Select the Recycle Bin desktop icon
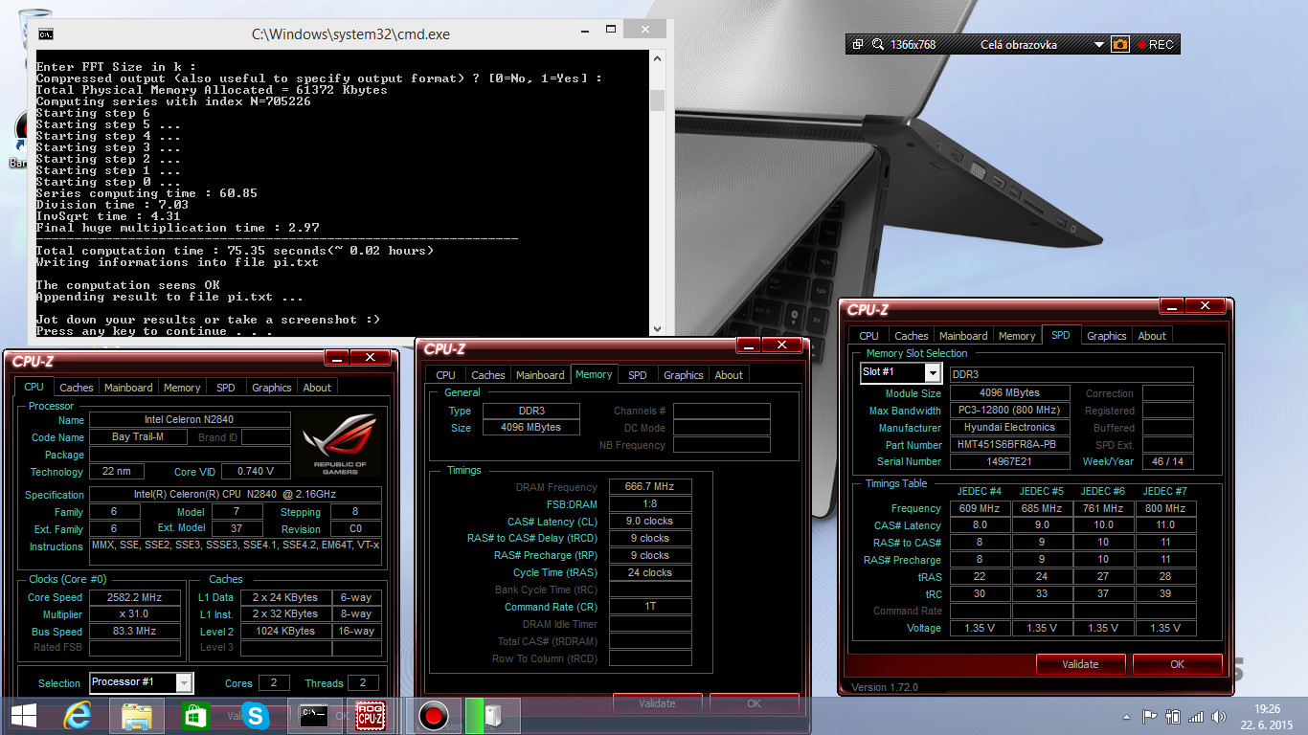This screenshot has width=1308, height=735. (34, 29)
